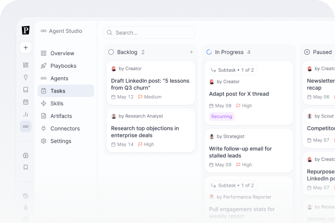Click the brain icon in left rail

click(x=25, y=155)
